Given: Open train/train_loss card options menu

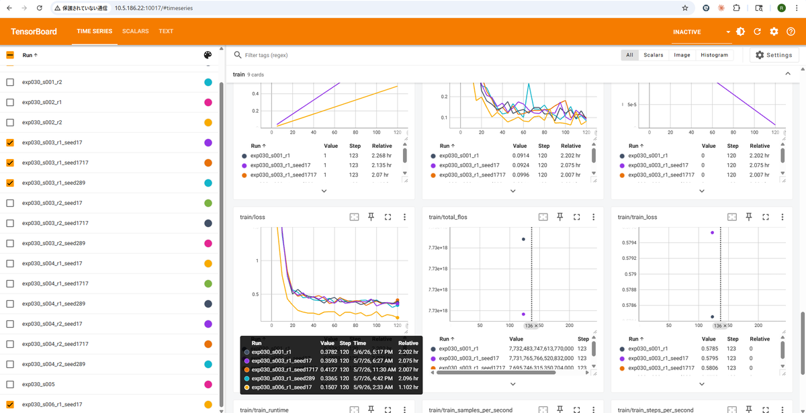Looking at the screenshot, I should [x=782, y=217].
